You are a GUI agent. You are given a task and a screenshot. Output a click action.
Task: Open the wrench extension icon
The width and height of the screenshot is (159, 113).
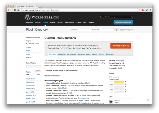147,10
